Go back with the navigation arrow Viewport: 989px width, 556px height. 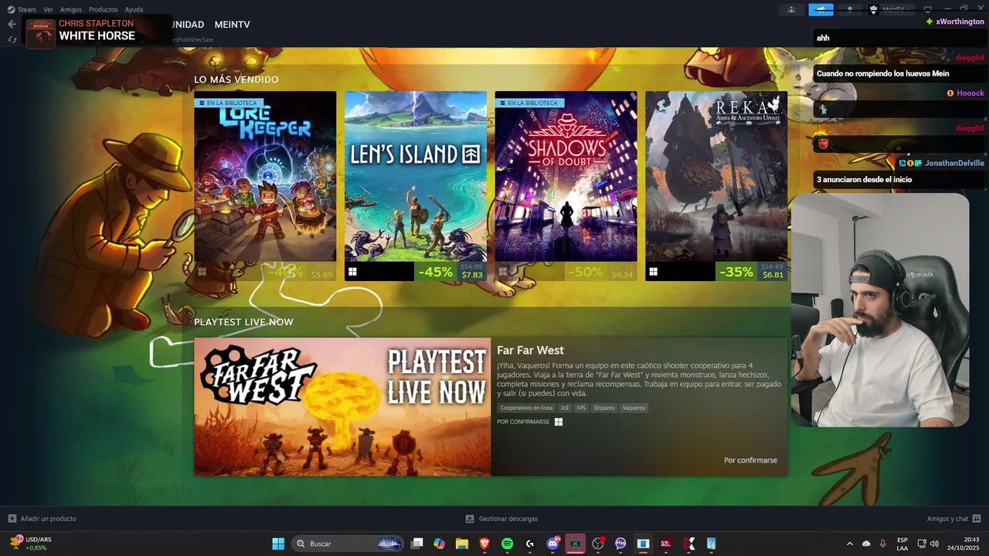pos(12,24)
